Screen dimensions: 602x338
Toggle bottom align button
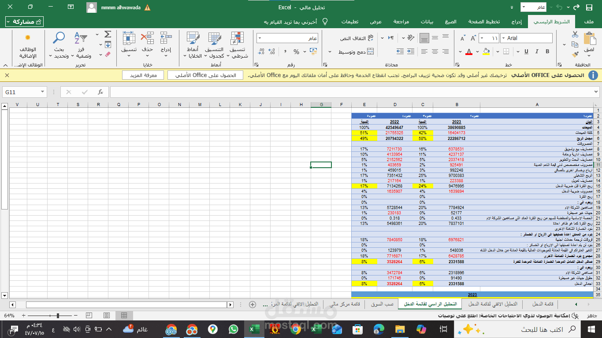pos(424,38)
